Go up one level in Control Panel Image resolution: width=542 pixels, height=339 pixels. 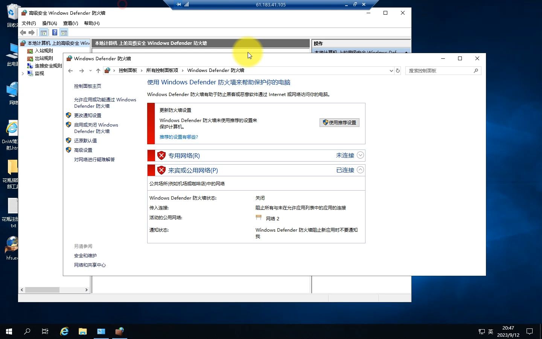tap(98, 71)
